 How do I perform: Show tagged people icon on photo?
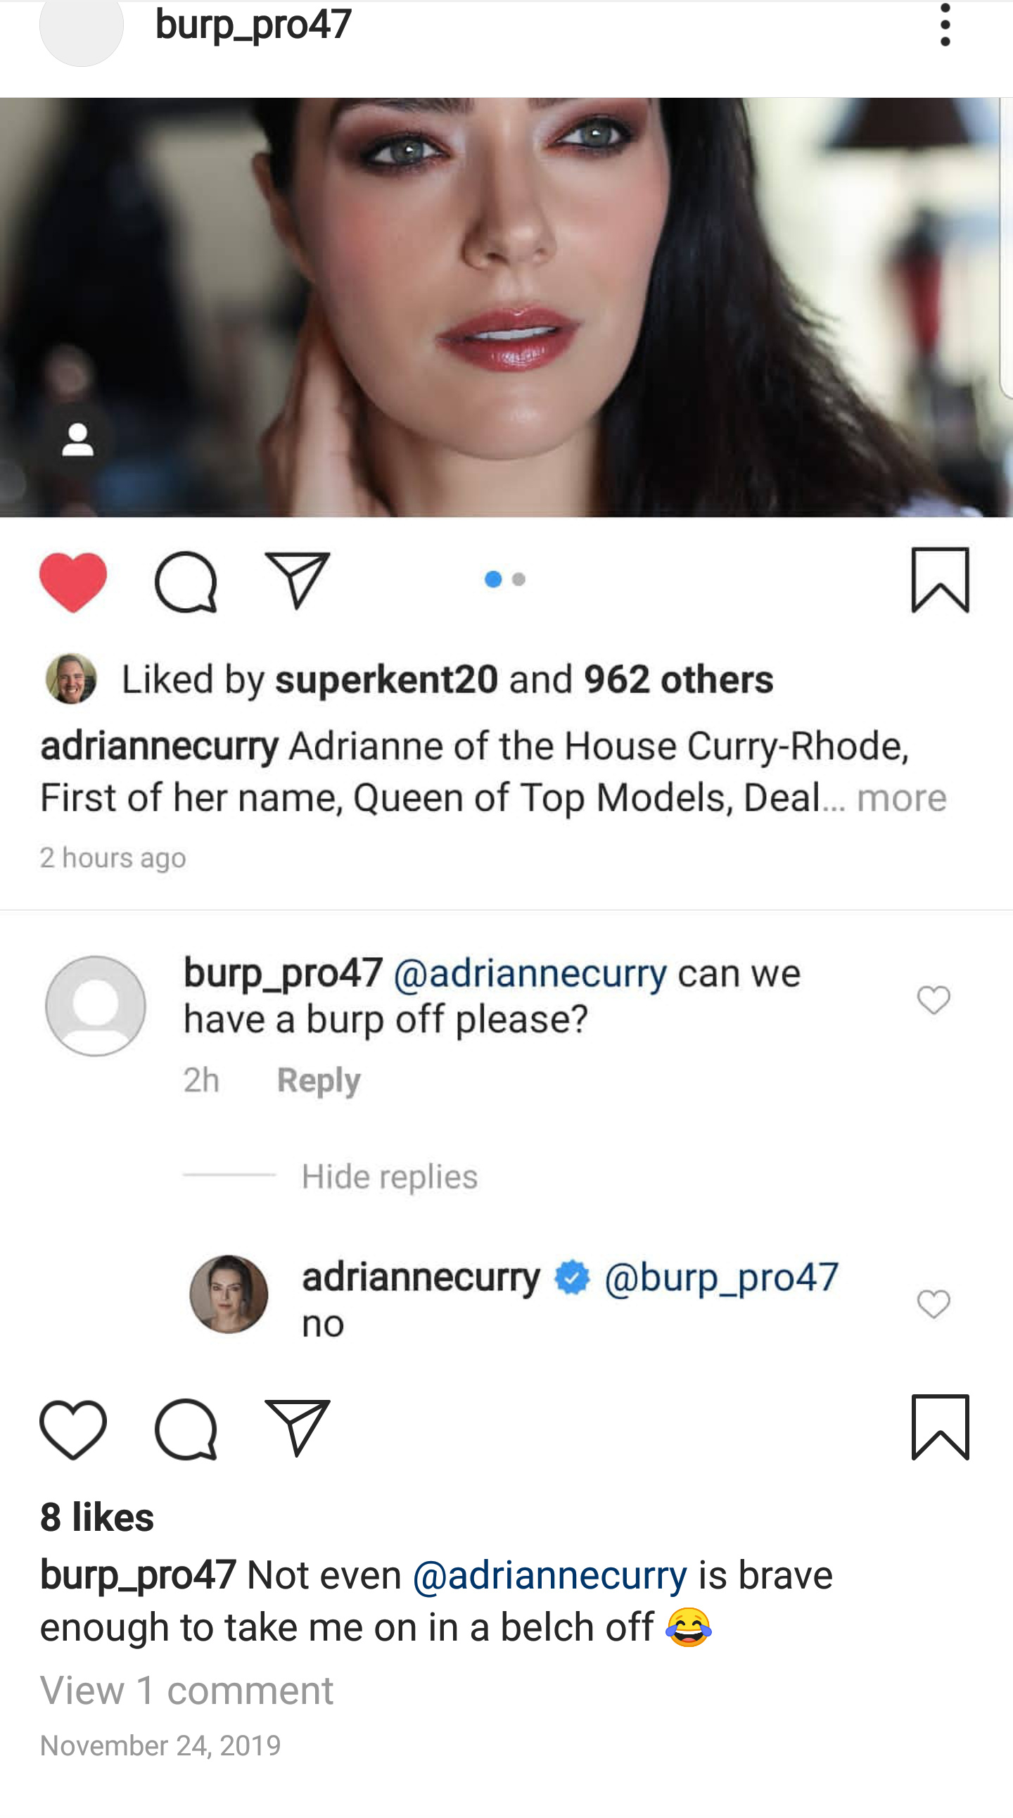tap(77, 441)
